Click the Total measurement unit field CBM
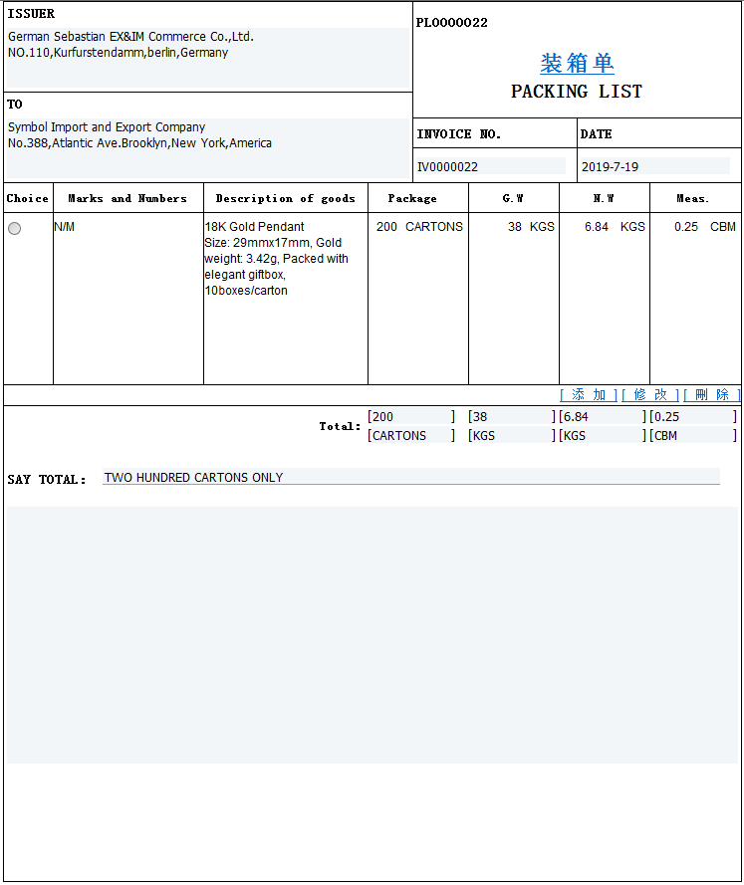 click(691, 436)
